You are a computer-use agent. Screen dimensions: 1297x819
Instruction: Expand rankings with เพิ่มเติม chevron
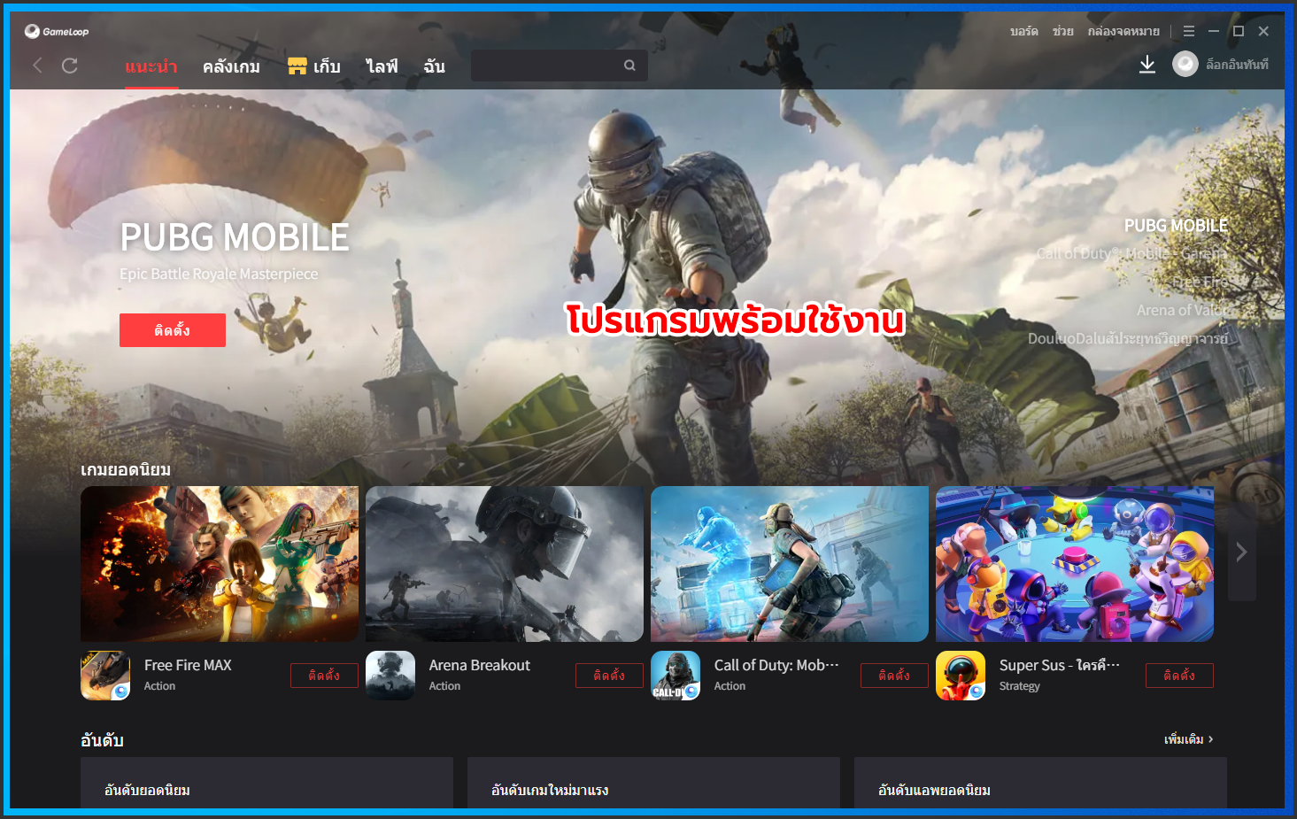(x=1186, y=738)
